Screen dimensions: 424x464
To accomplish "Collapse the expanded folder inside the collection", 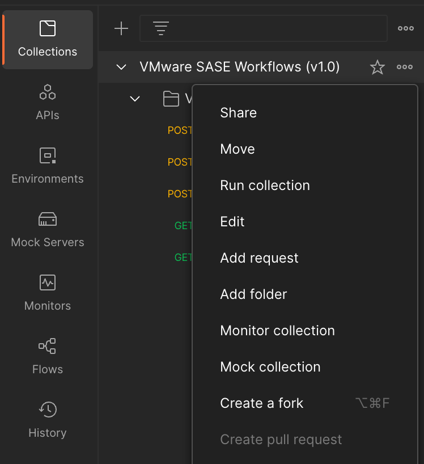I will pyautogui.click(x=135, y=98).
